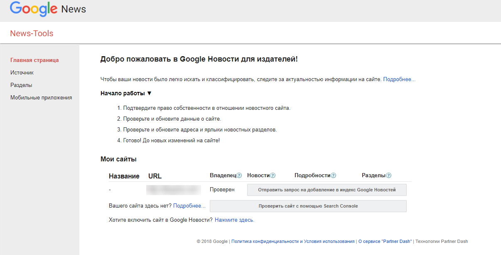Viewport: 501px width, 255px height.
Task: Open Разделы in sidebar
Action: click(x=21, y=85)
